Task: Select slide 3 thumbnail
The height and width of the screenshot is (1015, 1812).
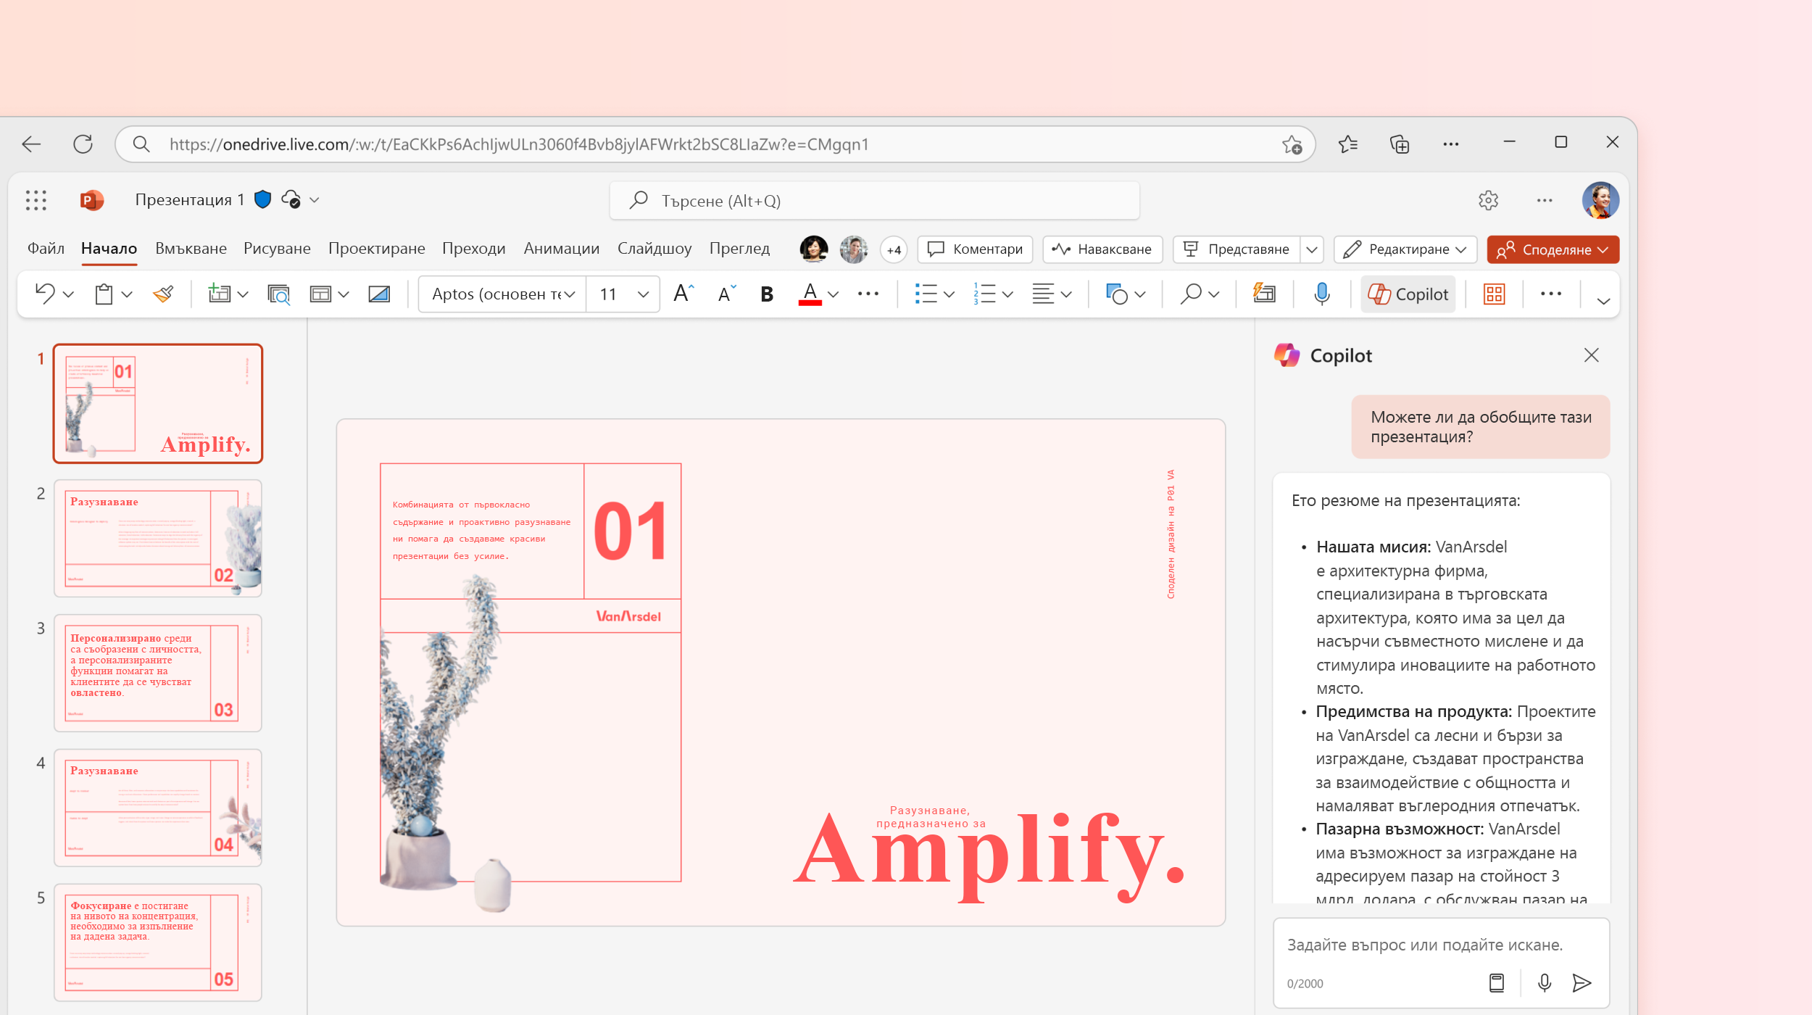Action: point(158,673)
